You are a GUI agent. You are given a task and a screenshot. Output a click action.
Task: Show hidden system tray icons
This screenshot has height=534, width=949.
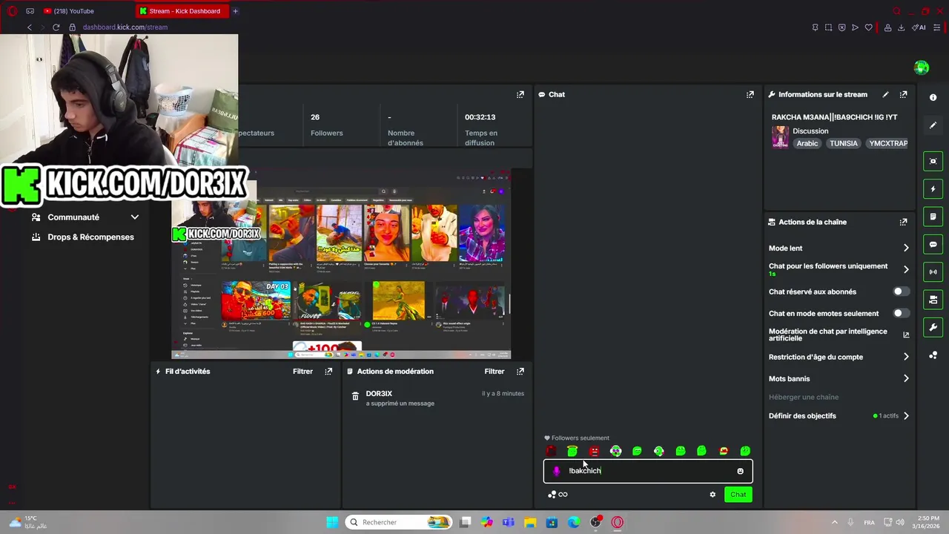(834, 522)
